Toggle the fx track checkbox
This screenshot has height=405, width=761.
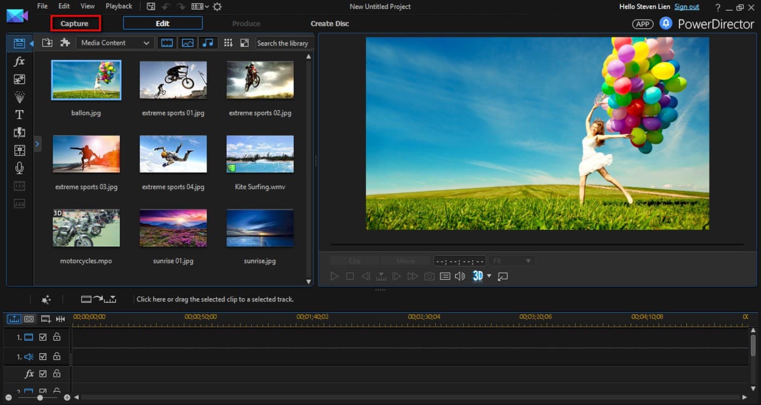pos(43,374)
